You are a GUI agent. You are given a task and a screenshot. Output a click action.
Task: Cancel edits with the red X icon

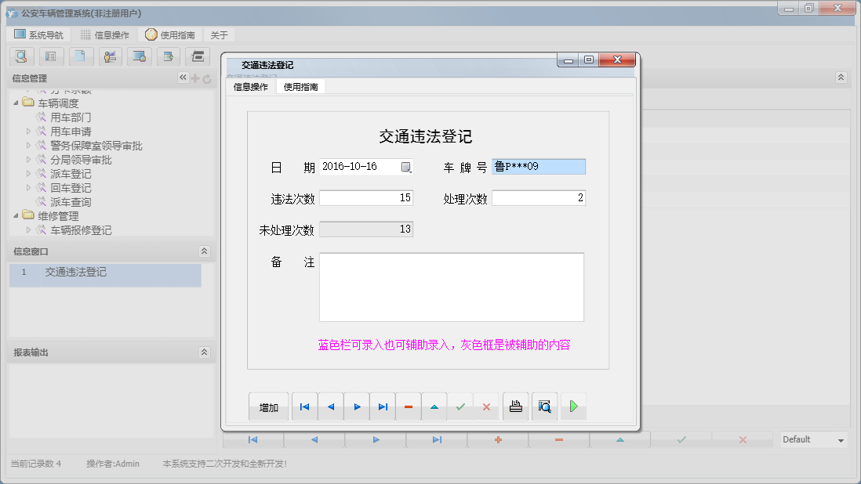[486, 406]
